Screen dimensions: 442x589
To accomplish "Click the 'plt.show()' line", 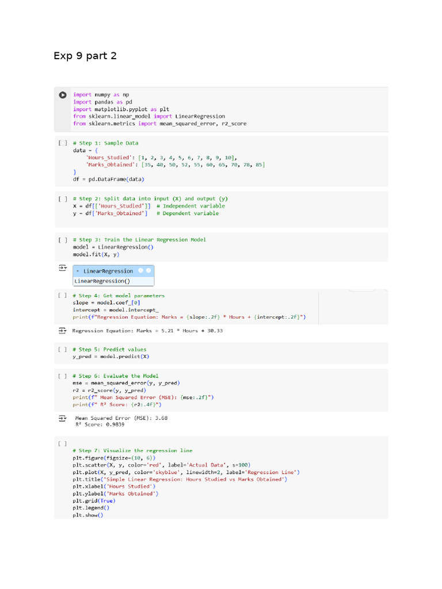I will [x=88, y=515].
